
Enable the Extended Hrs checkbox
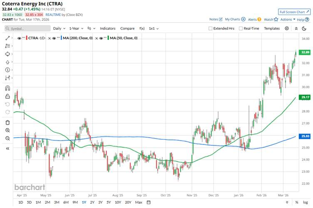tap(211, 28)
